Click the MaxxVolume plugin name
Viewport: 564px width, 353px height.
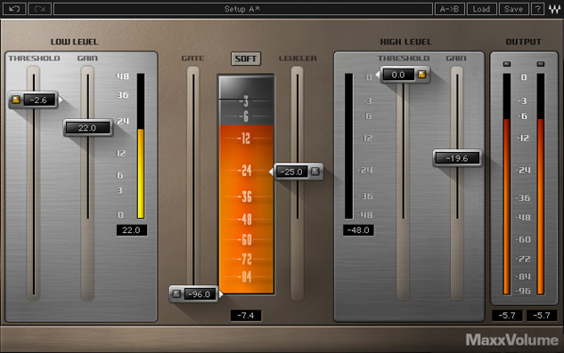511,340
